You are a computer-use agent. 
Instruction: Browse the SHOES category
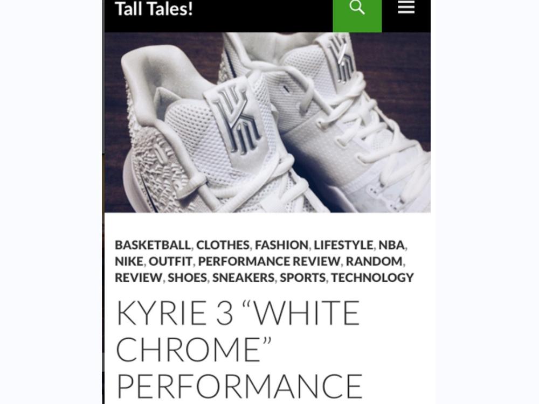[x=188, y=277]
